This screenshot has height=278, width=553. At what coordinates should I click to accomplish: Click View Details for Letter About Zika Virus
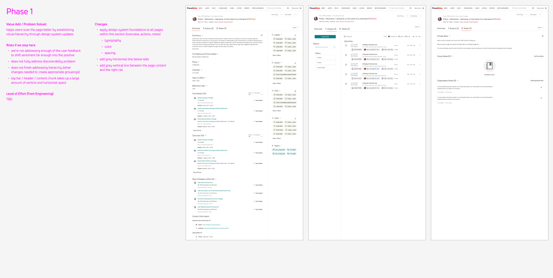pyautogui.click(x=258, y=185)
